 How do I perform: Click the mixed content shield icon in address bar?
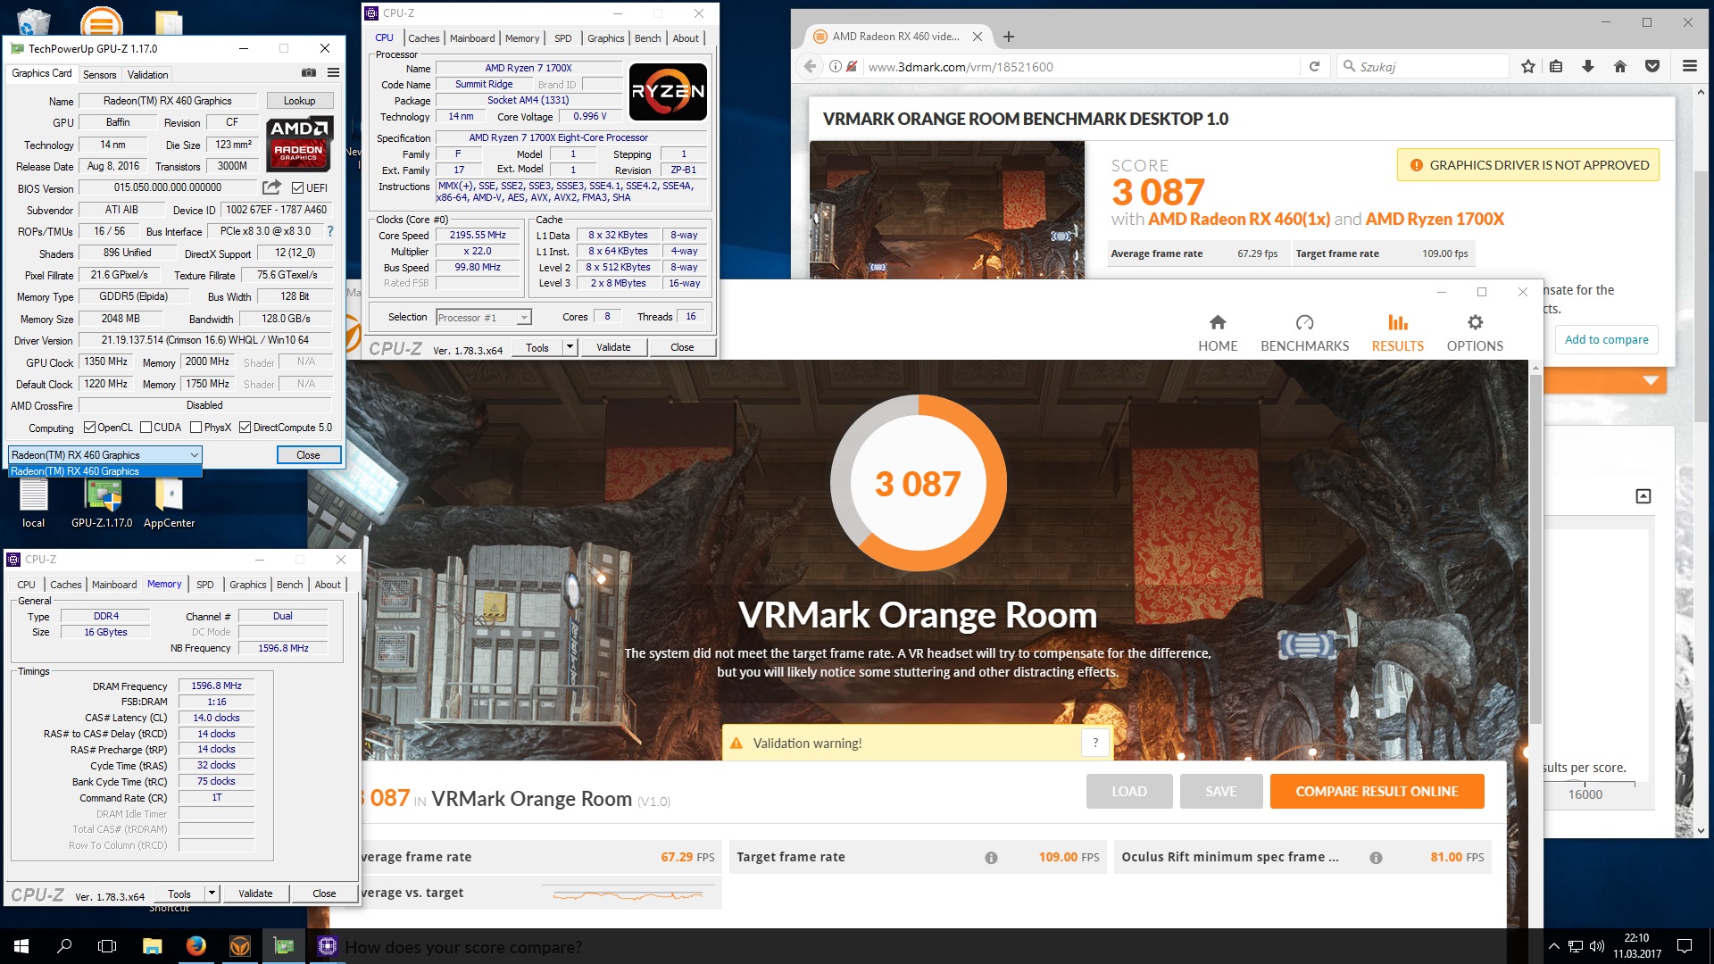point(853,66)
